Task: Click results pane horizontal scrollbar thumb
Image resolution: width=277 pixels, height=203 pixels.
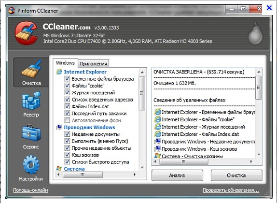Action: coord(184,161)
